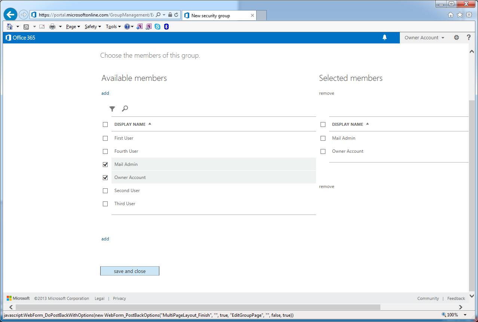
Task: Click the filter funnel icon above available members
Action: coord(112,109)
